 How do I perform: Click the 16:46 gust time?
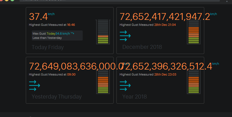[71, 25]
